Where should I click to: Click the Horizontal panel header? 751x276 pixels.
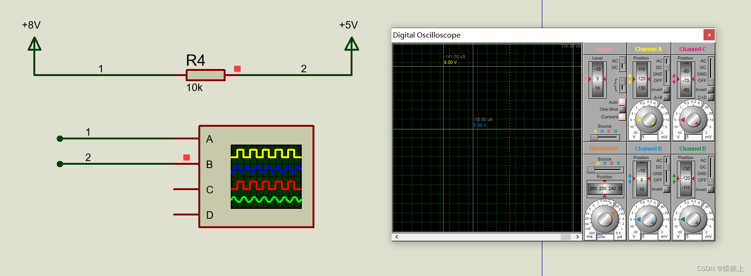[604, 148]
